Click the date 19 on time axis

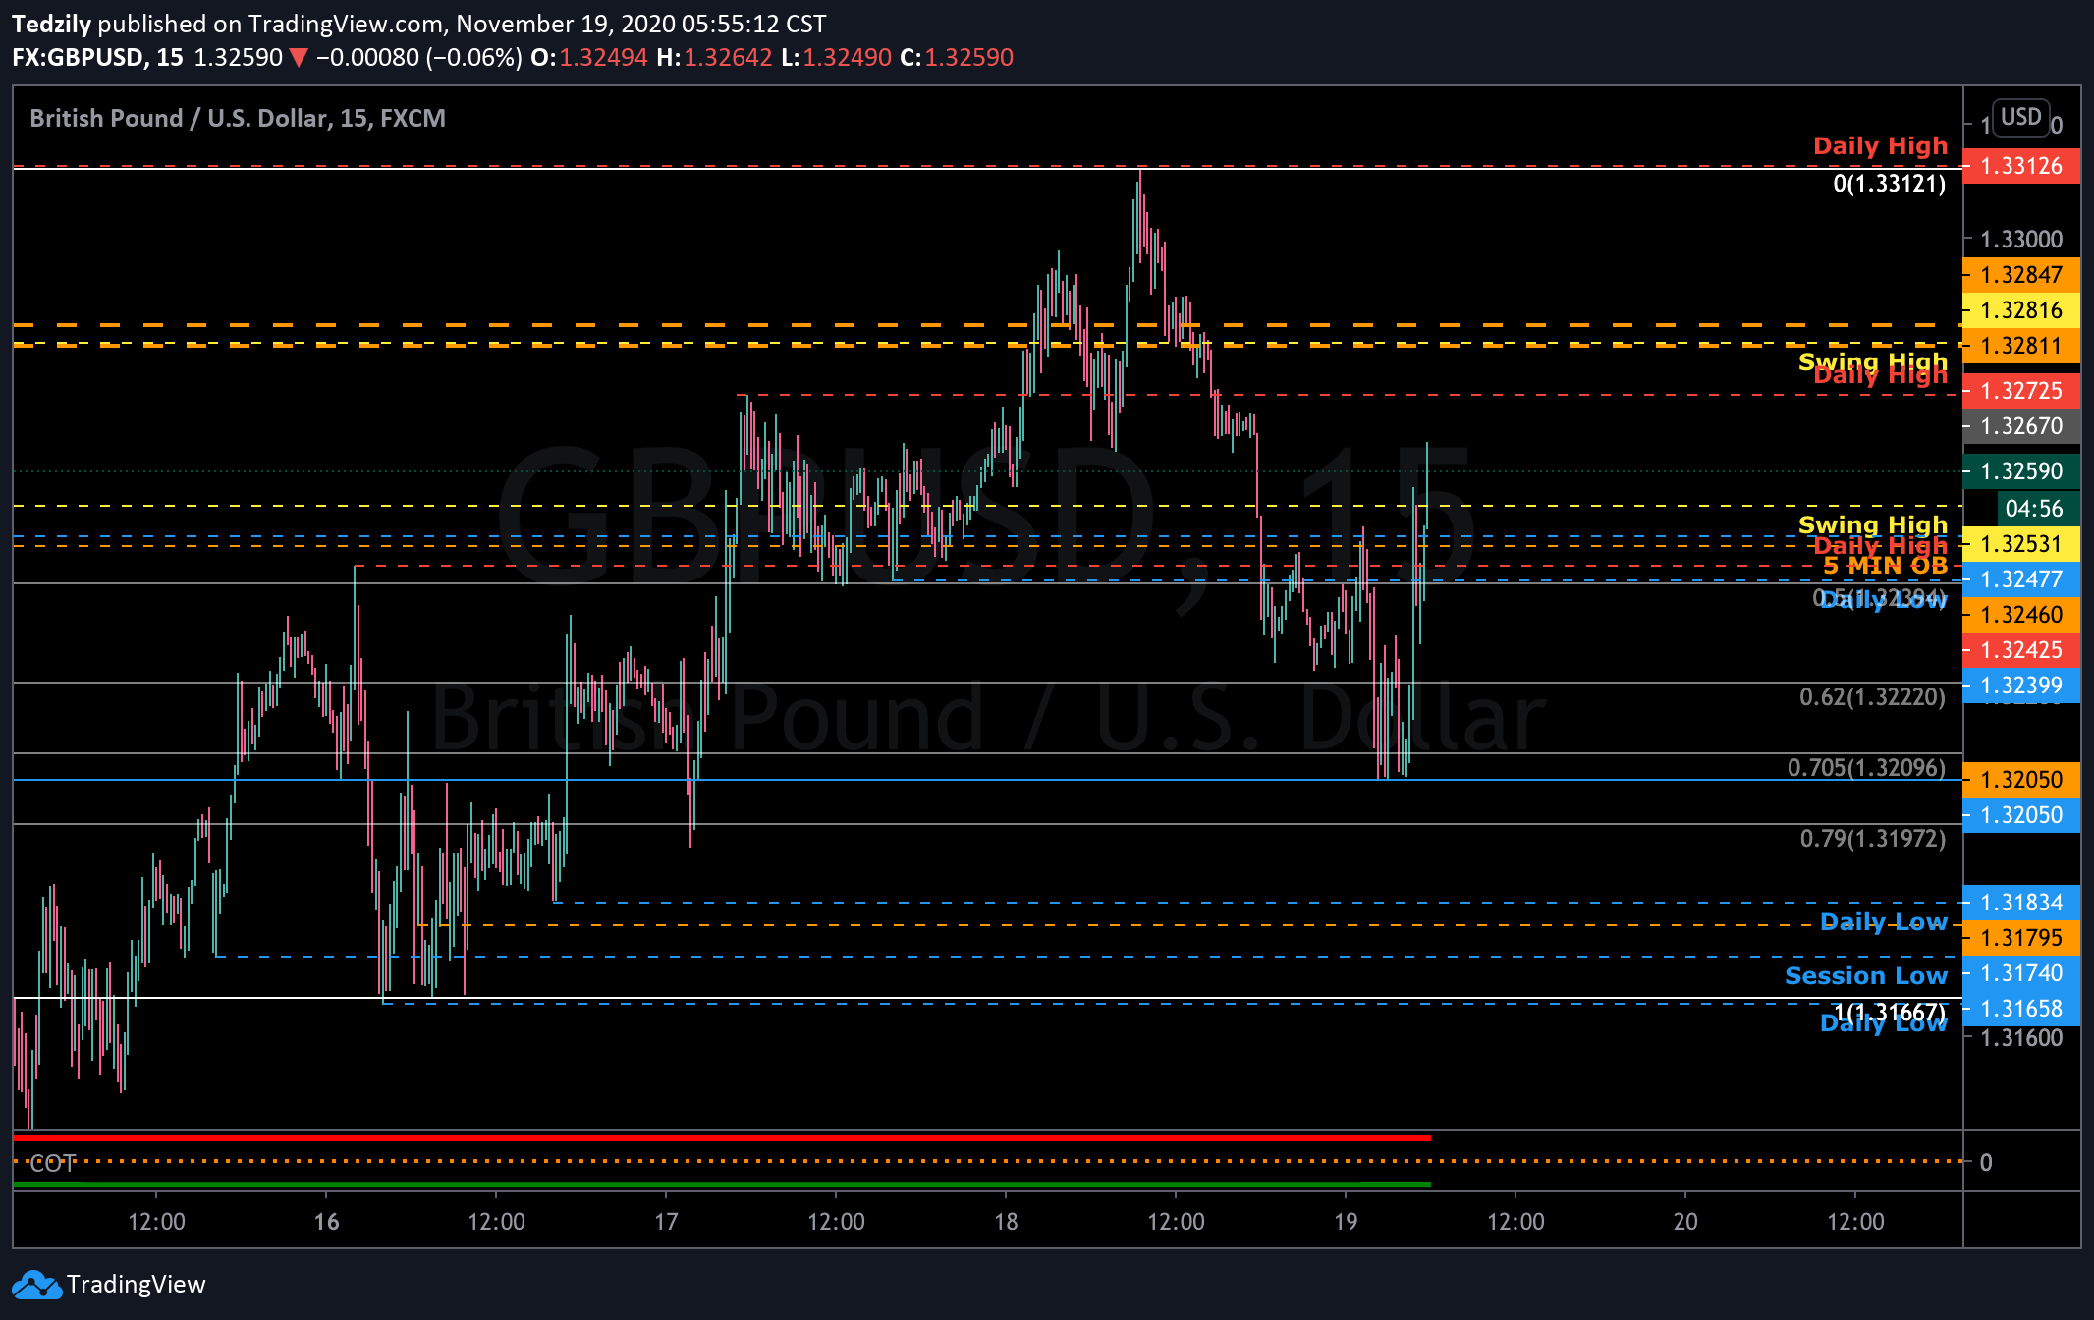pyautogui.click(x=1346, y=1222)
